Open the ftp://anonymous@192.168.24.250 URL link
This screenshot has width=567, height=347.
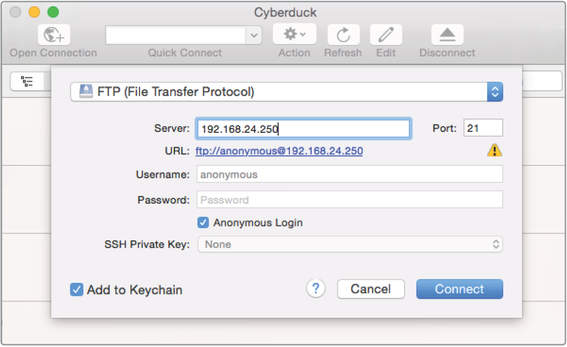click(x=279, y=152)
